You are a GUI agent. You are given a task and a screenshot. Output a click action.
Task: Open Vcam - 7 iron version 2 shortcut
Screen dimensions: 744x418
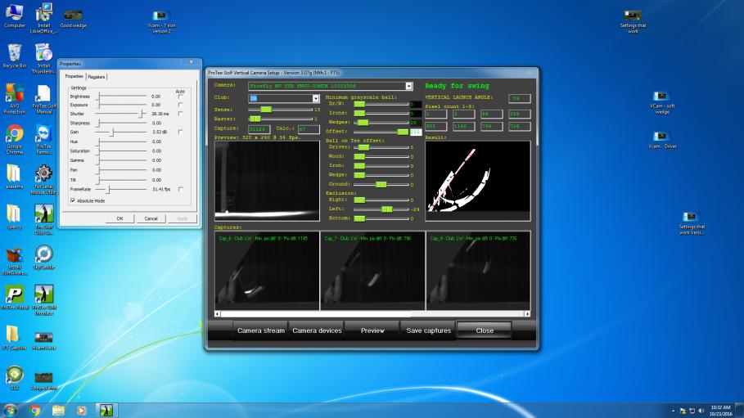(x=161, y=21)
